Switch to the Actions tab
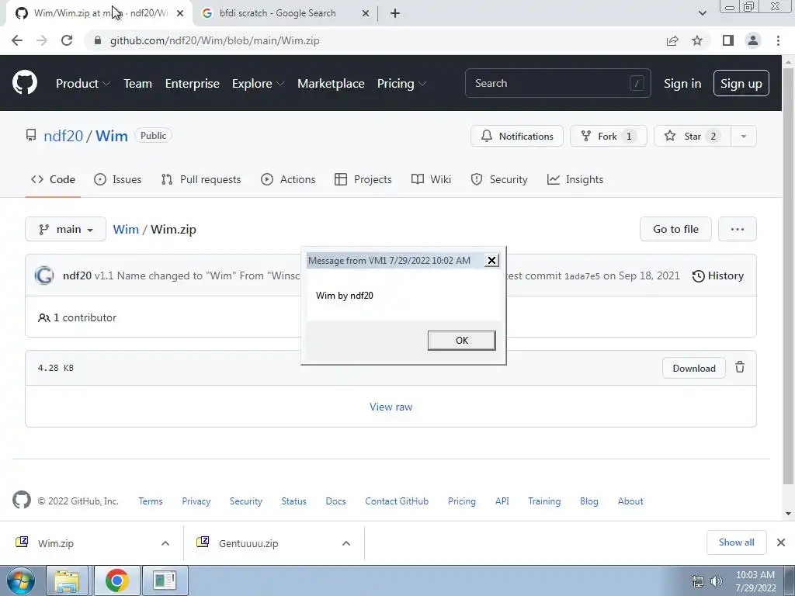Image resolution: width=795 pixels, height=596 pixels. click(288, 179)
